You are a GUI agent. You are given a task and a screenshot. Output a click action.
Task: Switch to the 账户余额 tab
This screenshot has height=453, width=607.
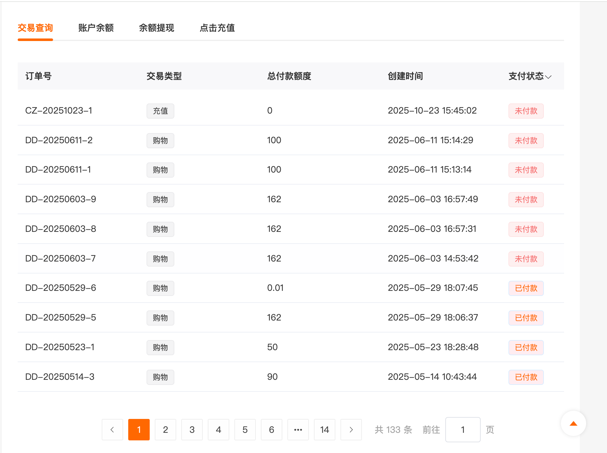coord(96,28)
